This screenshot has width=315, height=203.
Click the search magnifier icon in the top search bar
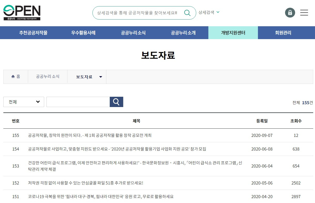point(187,12)
